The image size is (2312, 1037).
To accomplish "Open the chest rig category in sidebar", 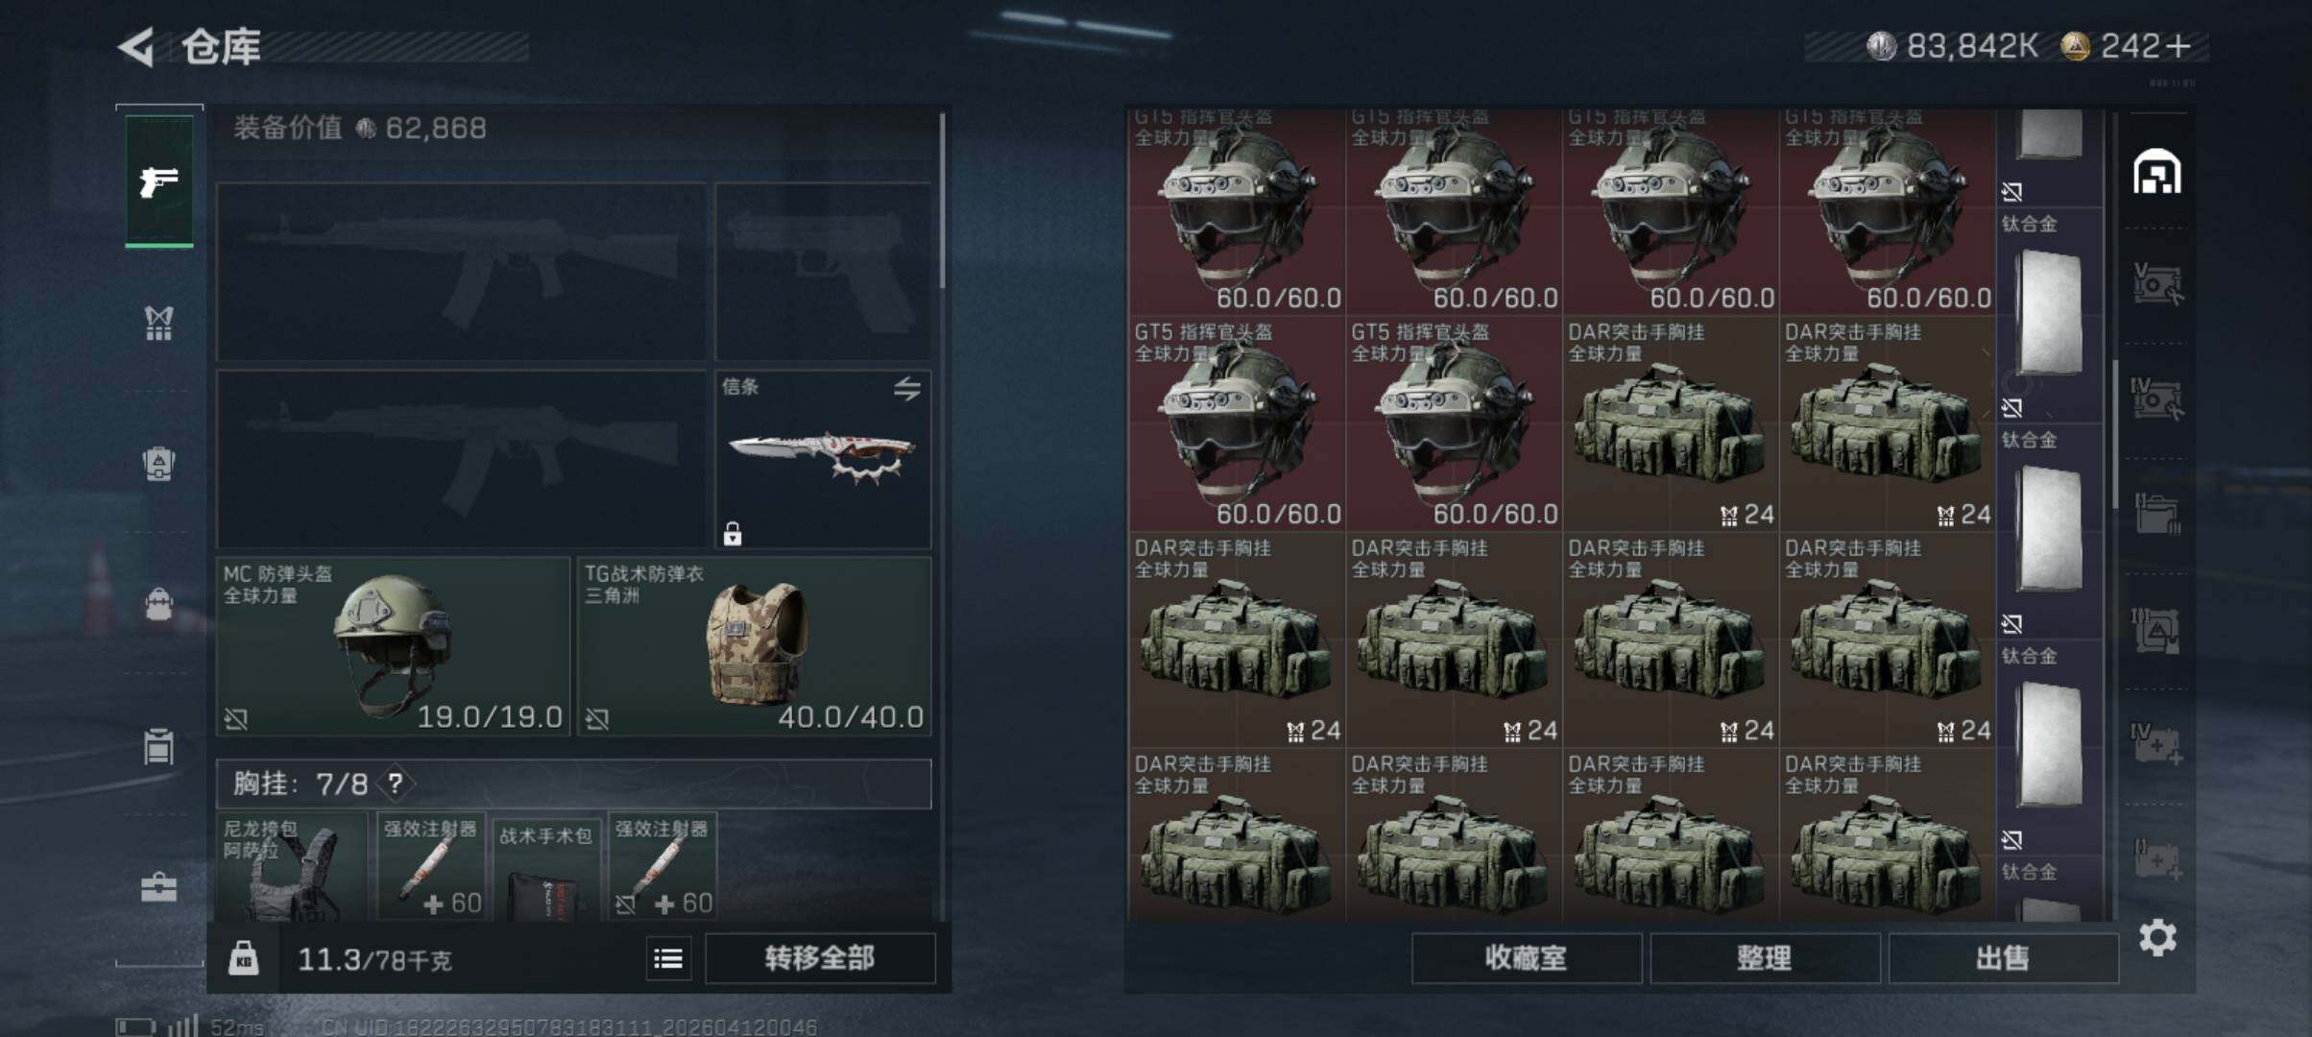I will [x=158, y=323].
